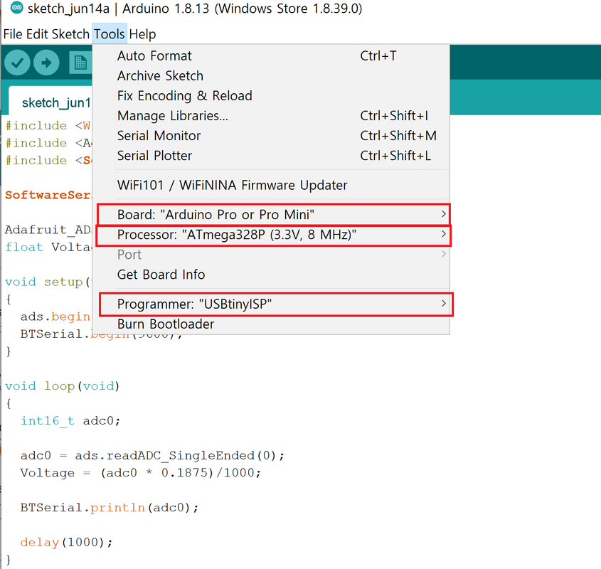The height and width of the screenshot is (569, 601).
Task: Click the 'delay(1000);' code line
Action: click(x=67, y=543)
